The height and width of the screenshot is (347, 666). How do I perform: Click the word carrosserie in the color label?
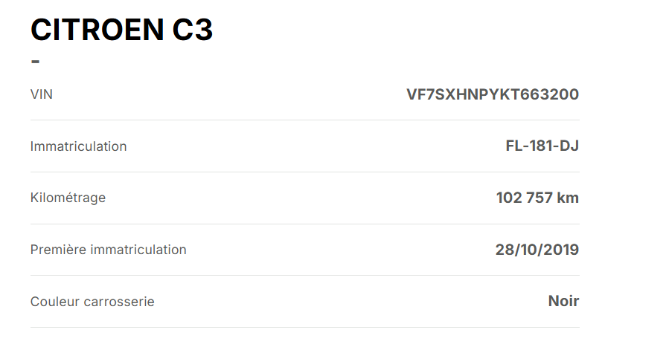[x=118, y=302]
